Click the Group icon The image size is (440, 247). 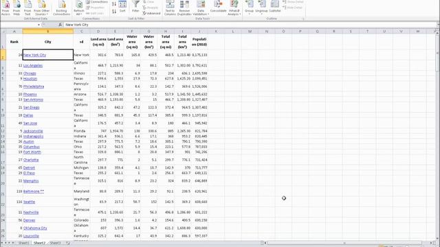pyautogui.click(x=249, y=8)
